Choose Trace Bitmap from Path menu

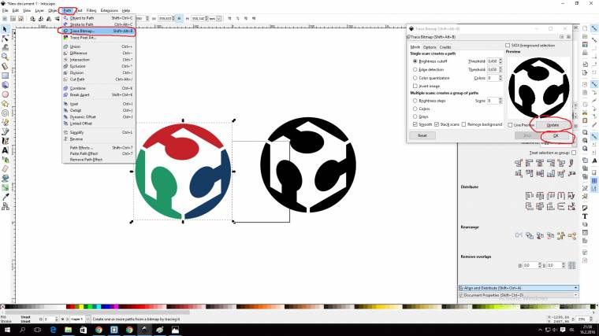(x=99, y=31)
